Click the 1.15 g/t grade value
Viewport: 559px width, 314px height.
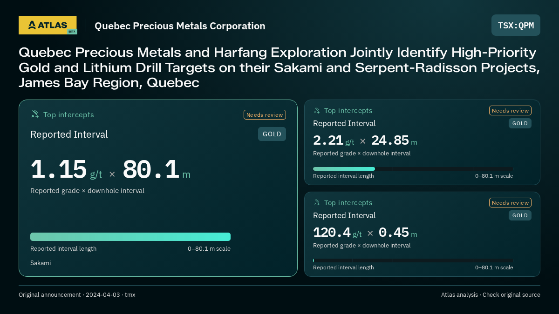click(66, 170)
